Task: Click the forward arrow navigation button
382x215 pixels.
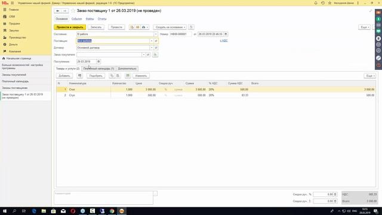Action: tap(64, 11)
